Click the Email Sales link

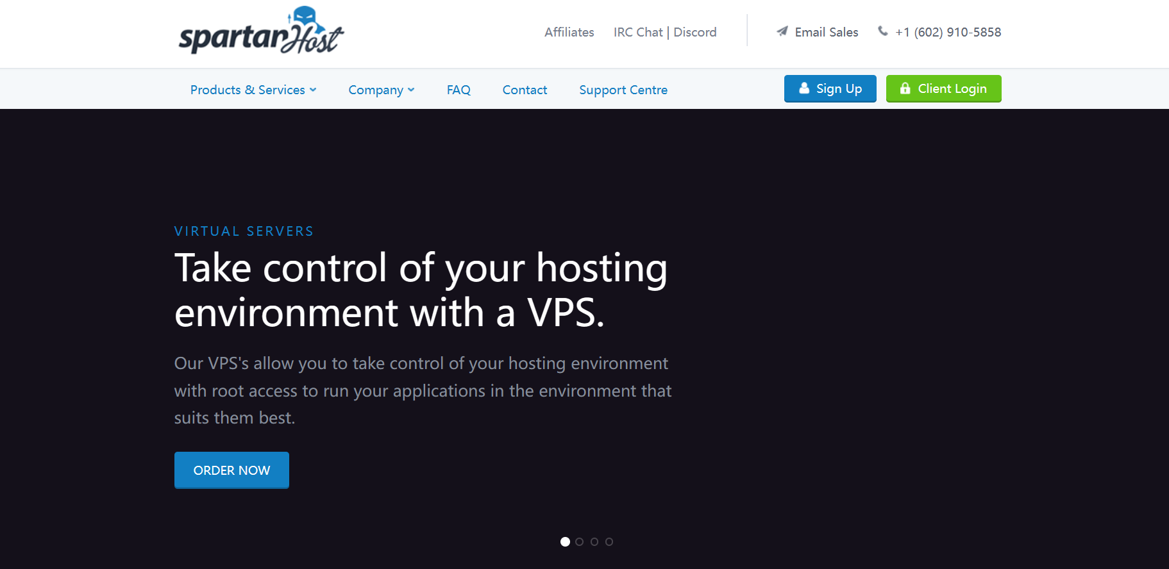pos(826,32)
